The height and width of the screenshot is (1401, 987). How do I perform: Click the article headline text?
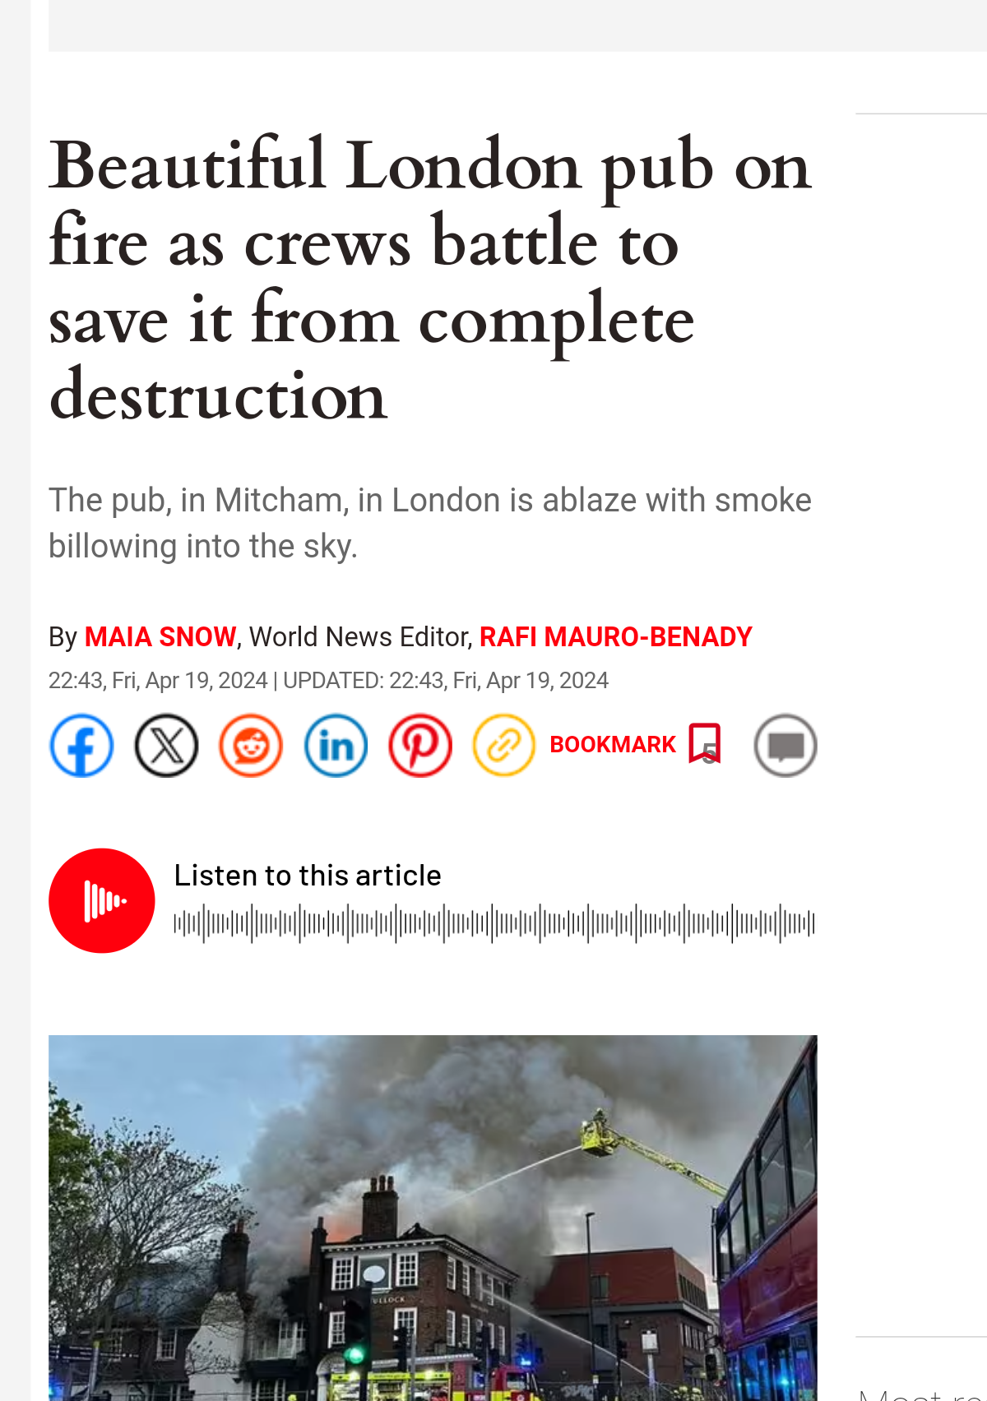430,279
